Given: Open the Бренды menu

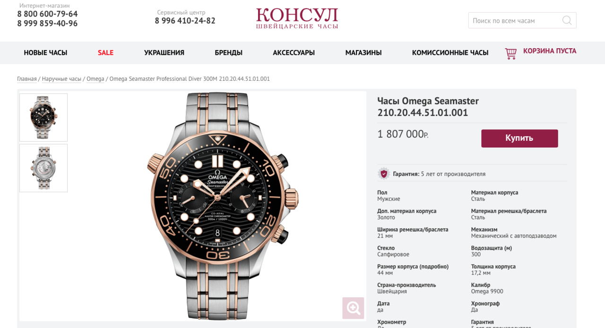Looking at the screenshot, I should point(228,53).
